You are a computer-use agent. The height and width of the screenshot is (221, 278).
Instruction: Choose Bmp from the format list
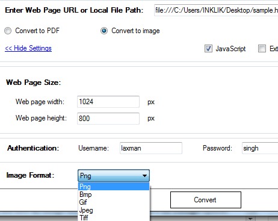[x=114, y=195]
